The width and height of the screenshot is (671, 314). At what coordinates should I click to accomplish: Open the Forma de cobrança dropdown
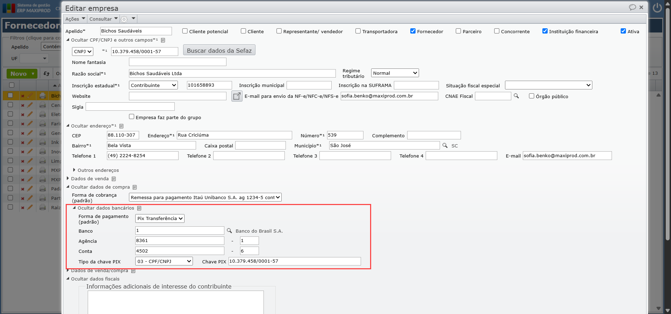205,197
